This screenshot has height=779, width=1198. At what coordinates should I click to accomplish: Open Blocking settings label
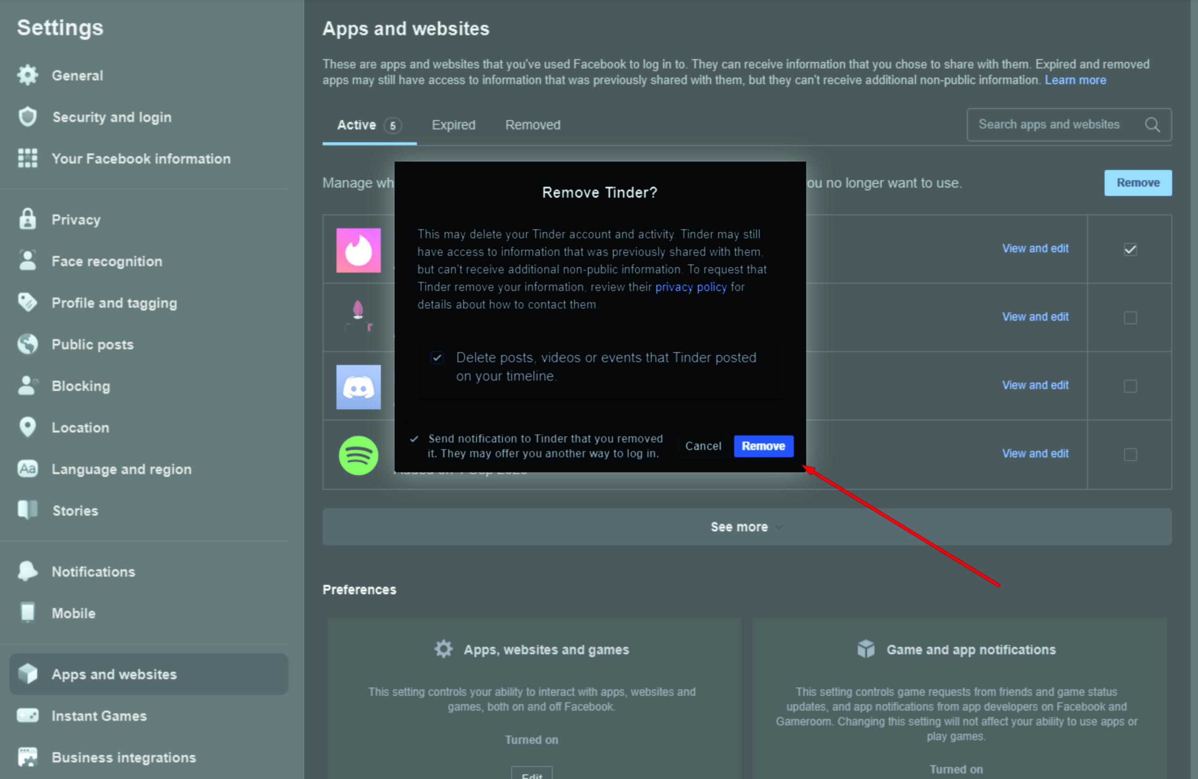80,386
